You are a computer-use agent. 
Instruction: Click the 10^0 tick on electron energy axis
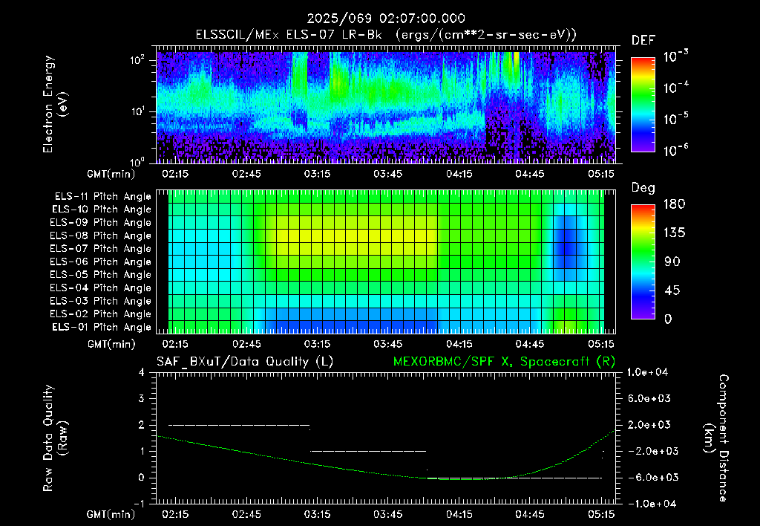click(137, 162)
